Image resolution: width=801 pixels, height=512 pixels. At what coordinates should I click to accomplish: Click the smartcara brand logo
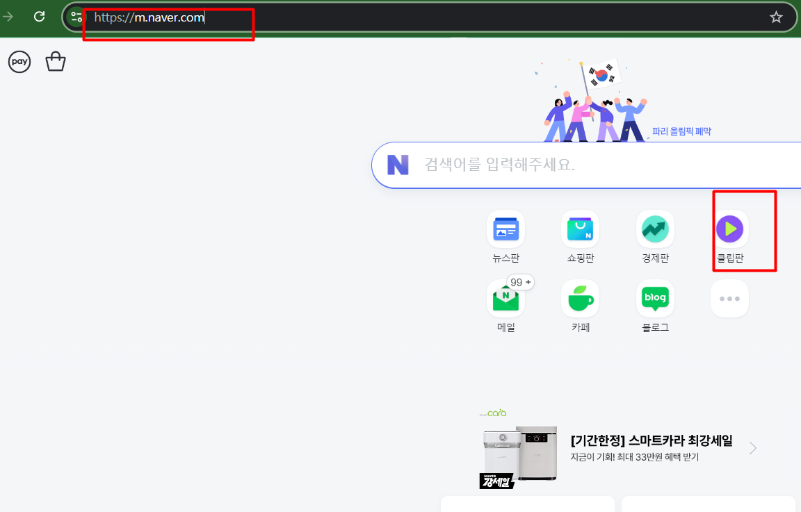[493, 413]
